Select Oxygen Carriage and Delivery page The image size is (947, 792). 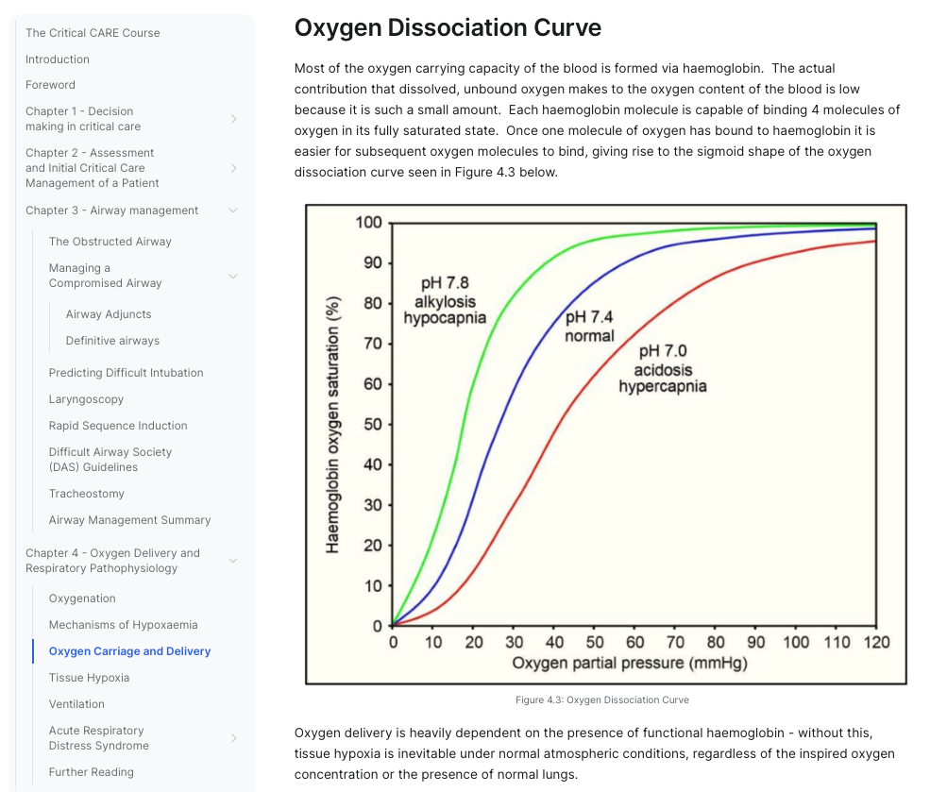pos(130,650)
